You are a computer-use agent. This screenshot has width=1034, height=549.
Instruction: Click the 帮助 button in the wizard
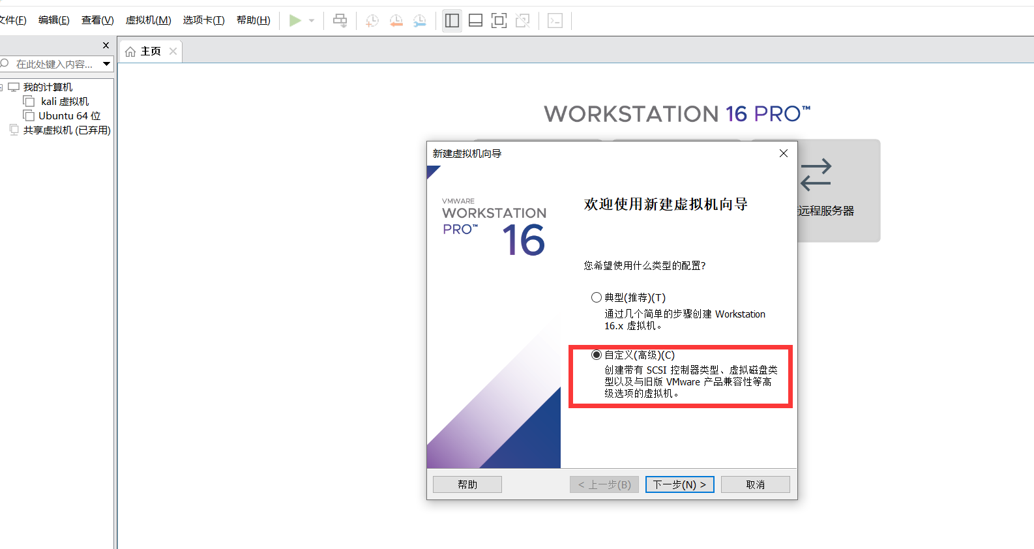pos(467,484)
